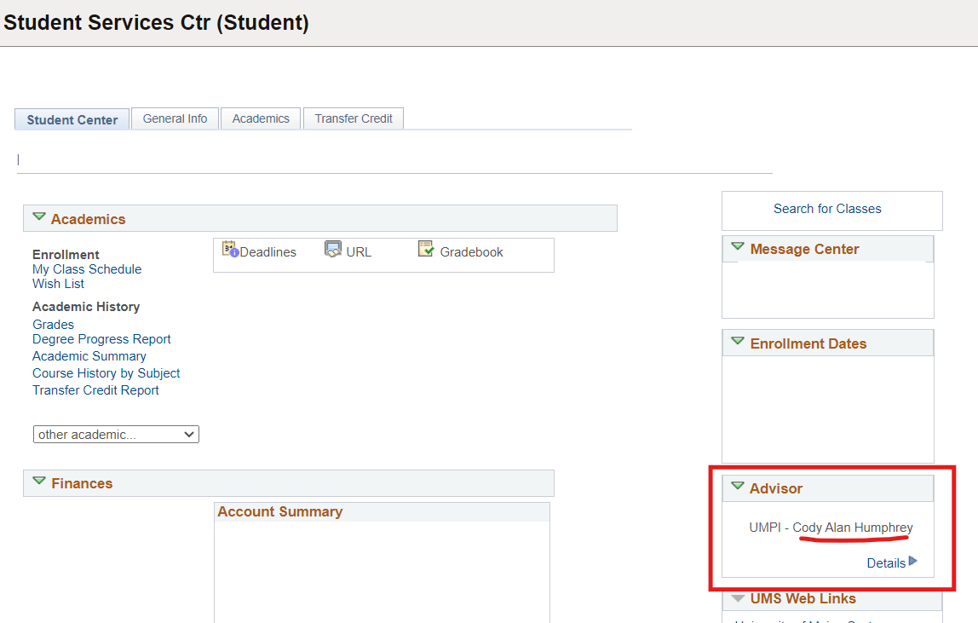Collapse the Academics section triangle
This screenshot has width=978, height=623.
point(39,217)
